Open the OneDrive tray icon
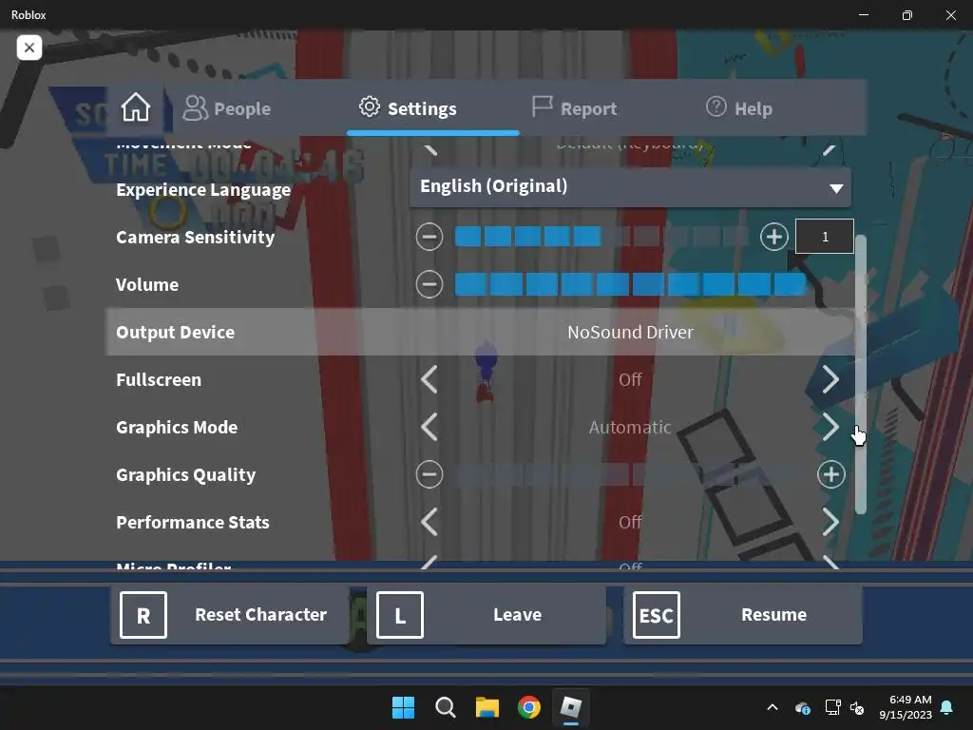Viewport: 973px width, 730px height. (802, 707)
